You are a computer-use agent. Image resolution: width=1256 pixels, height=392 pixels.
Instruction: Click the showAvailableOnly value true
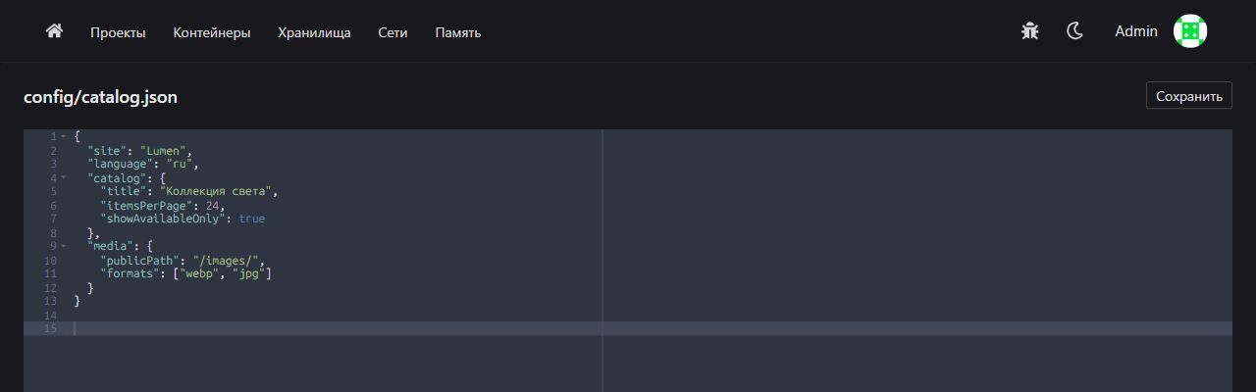click(x=252, y=219)
